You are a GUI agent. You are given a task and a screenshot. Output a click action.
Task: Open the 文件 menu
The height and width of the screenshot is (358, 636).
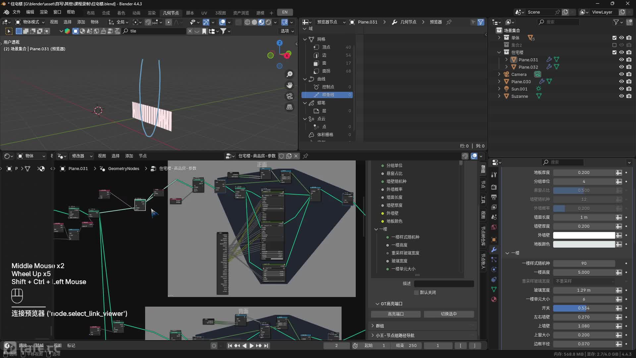17,12
